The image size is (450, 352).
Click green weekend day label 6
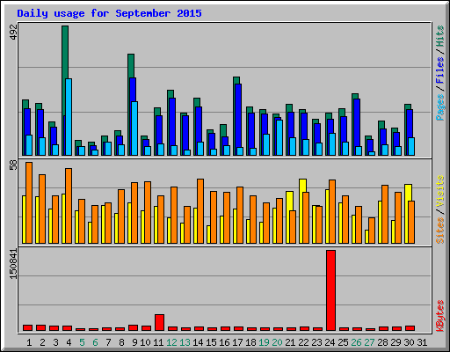[x=95, y=342]
